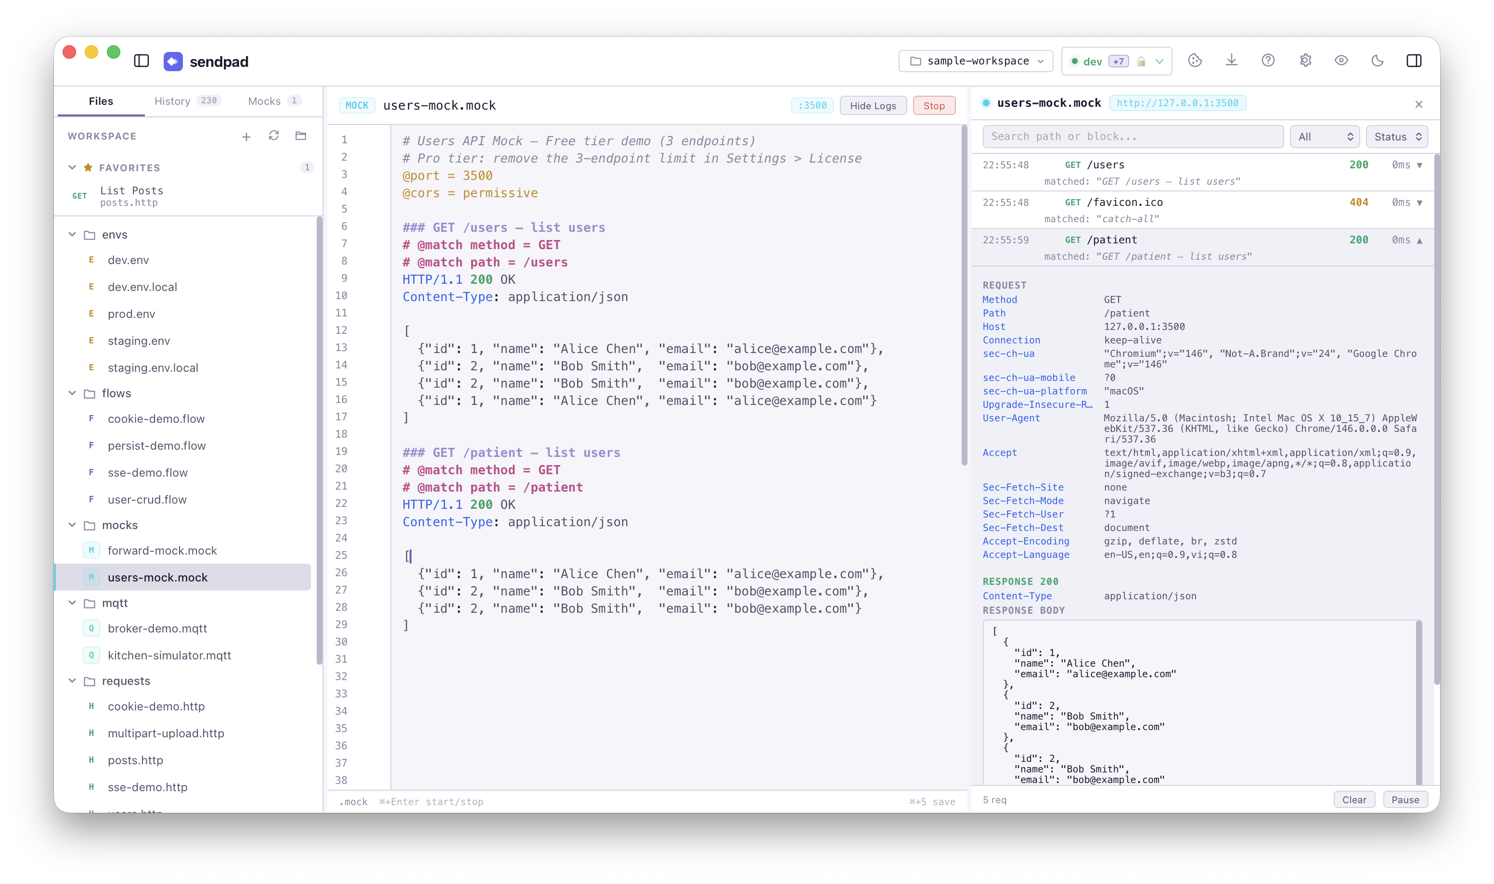Open the help question mark icon
The image size is (1494, 884).
click(1268, 61)
